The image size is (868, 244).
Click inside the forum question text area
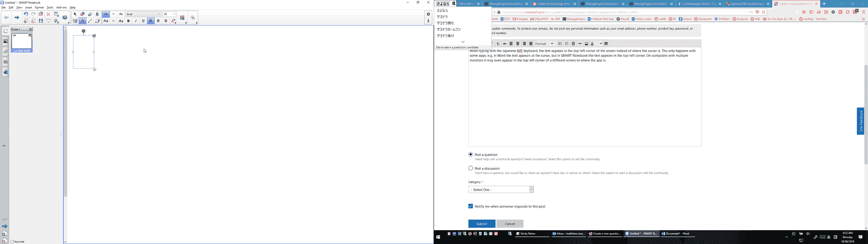click(x=585, y=98)
